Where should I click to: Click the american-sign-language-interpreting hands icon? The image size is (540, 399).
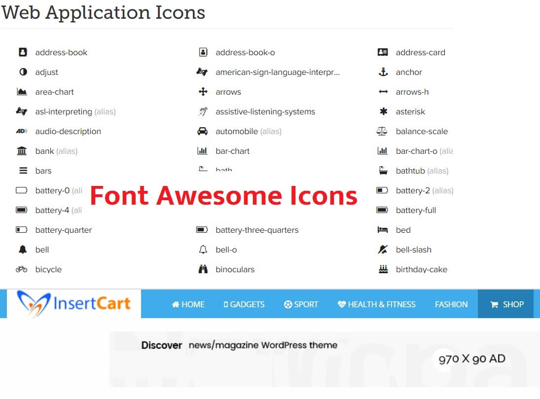point(202,72)
